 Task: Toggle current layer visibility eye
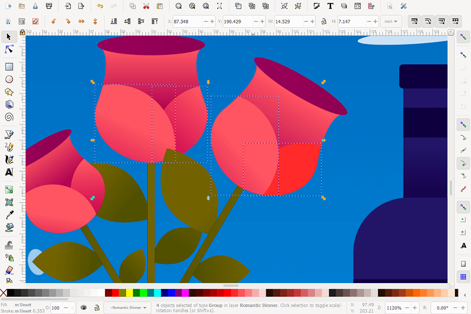pos(84,308)
